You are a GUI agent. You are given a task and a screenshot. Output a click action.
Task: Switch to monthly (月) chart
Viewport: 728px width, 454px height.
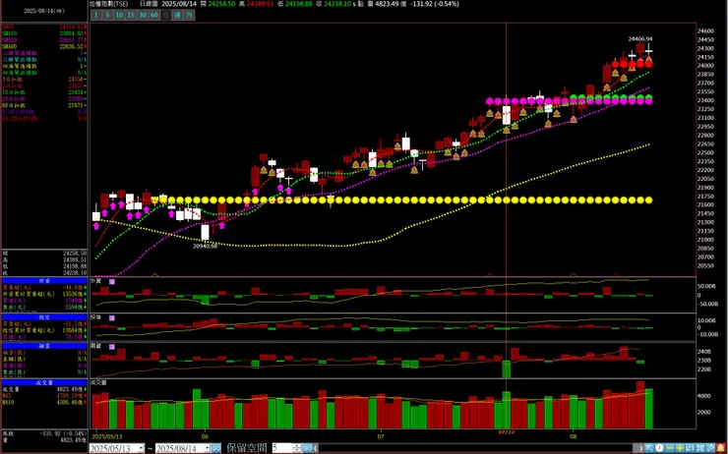click(189, 15)
